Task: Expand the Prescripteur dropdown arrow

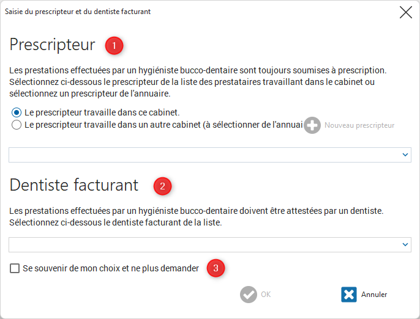Action: 405,155
